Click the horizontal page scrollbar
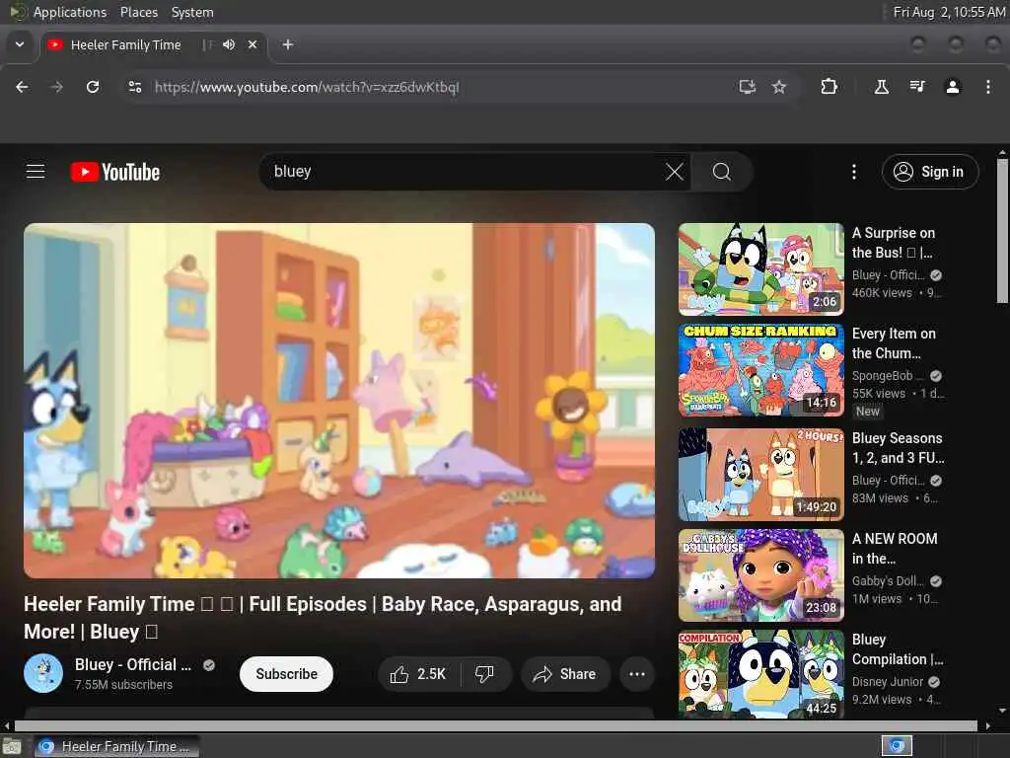Image resolution: width=1010 pixels, height=758 pixels. point(496,725)
